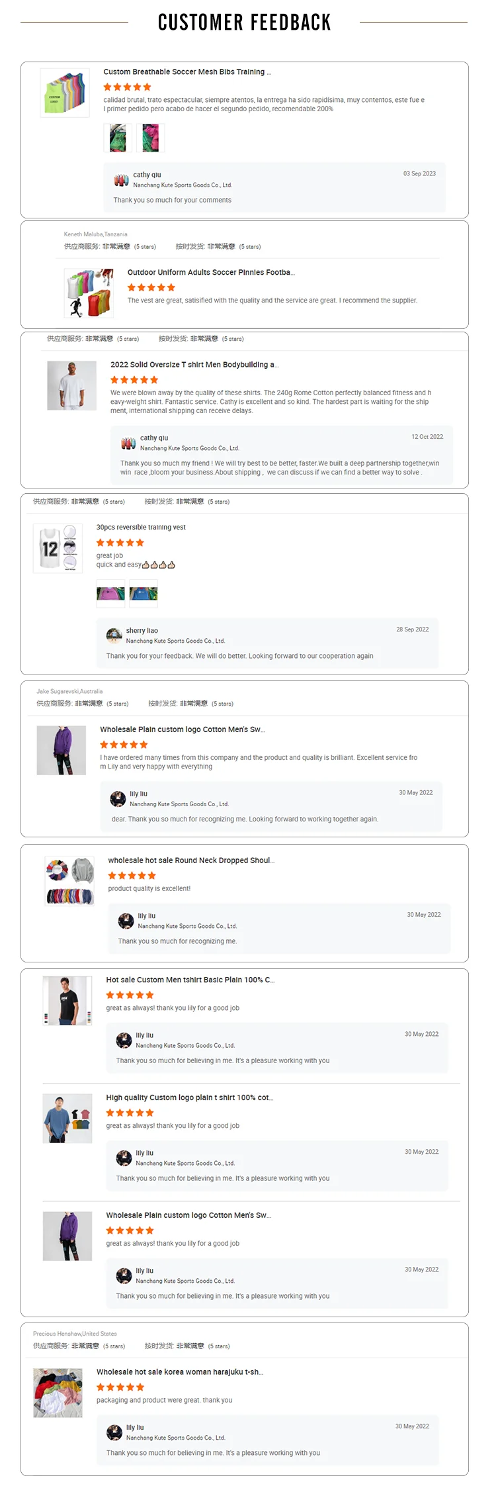Open the blue vest review photo
The height and width of the screenshot is (1488, 496).
[x=144, y=594]
